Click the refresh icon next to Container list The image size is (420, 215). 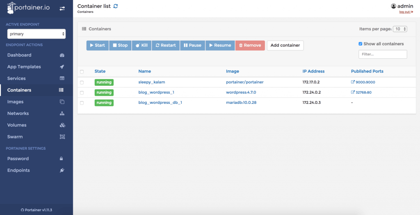(x=116, y=6)
